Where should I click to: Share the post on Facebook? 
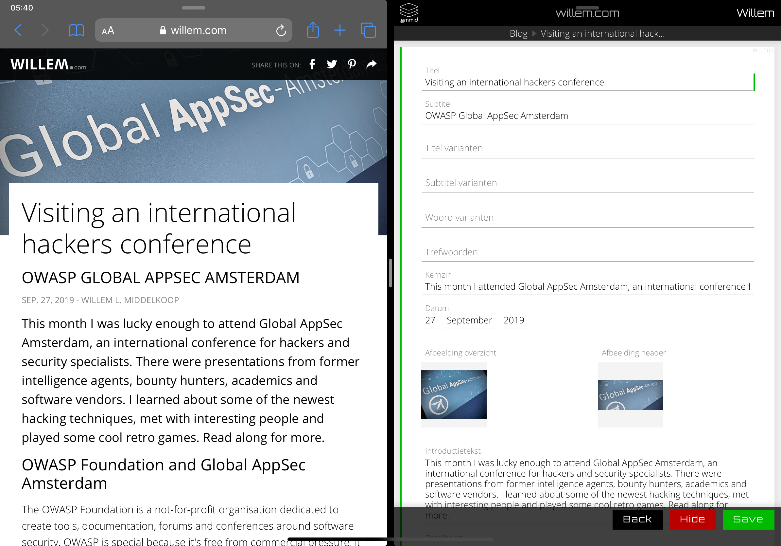pyautogui.click(x=312, y=64)
